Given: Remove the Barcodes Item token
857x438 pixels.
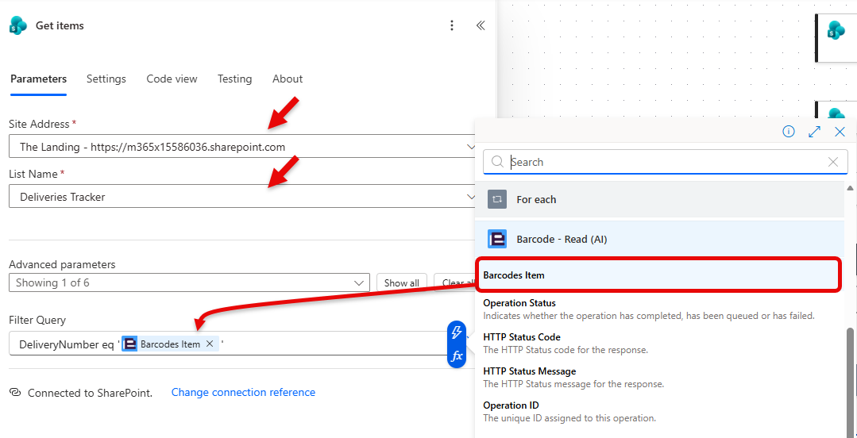Looking at the screenshot, I should [x=209, y=344].
